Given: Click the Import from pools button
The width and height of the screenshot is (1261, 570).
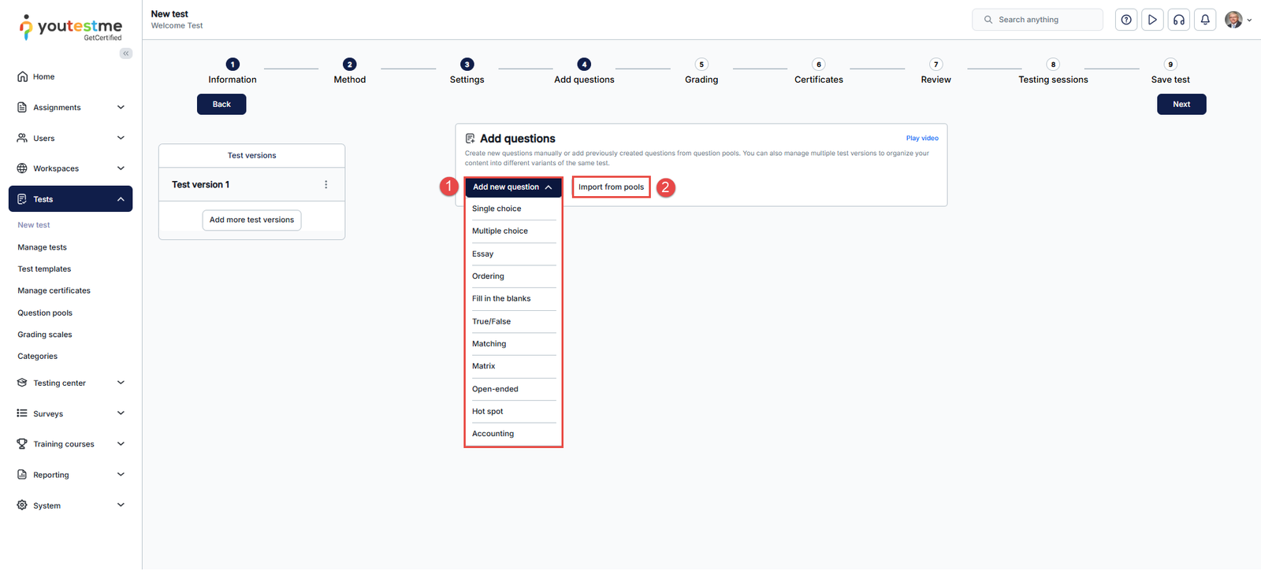Looking at the screenshot, I should 611,187.
